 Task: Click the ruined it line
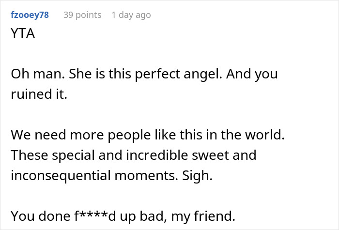[x=39, y=94]
